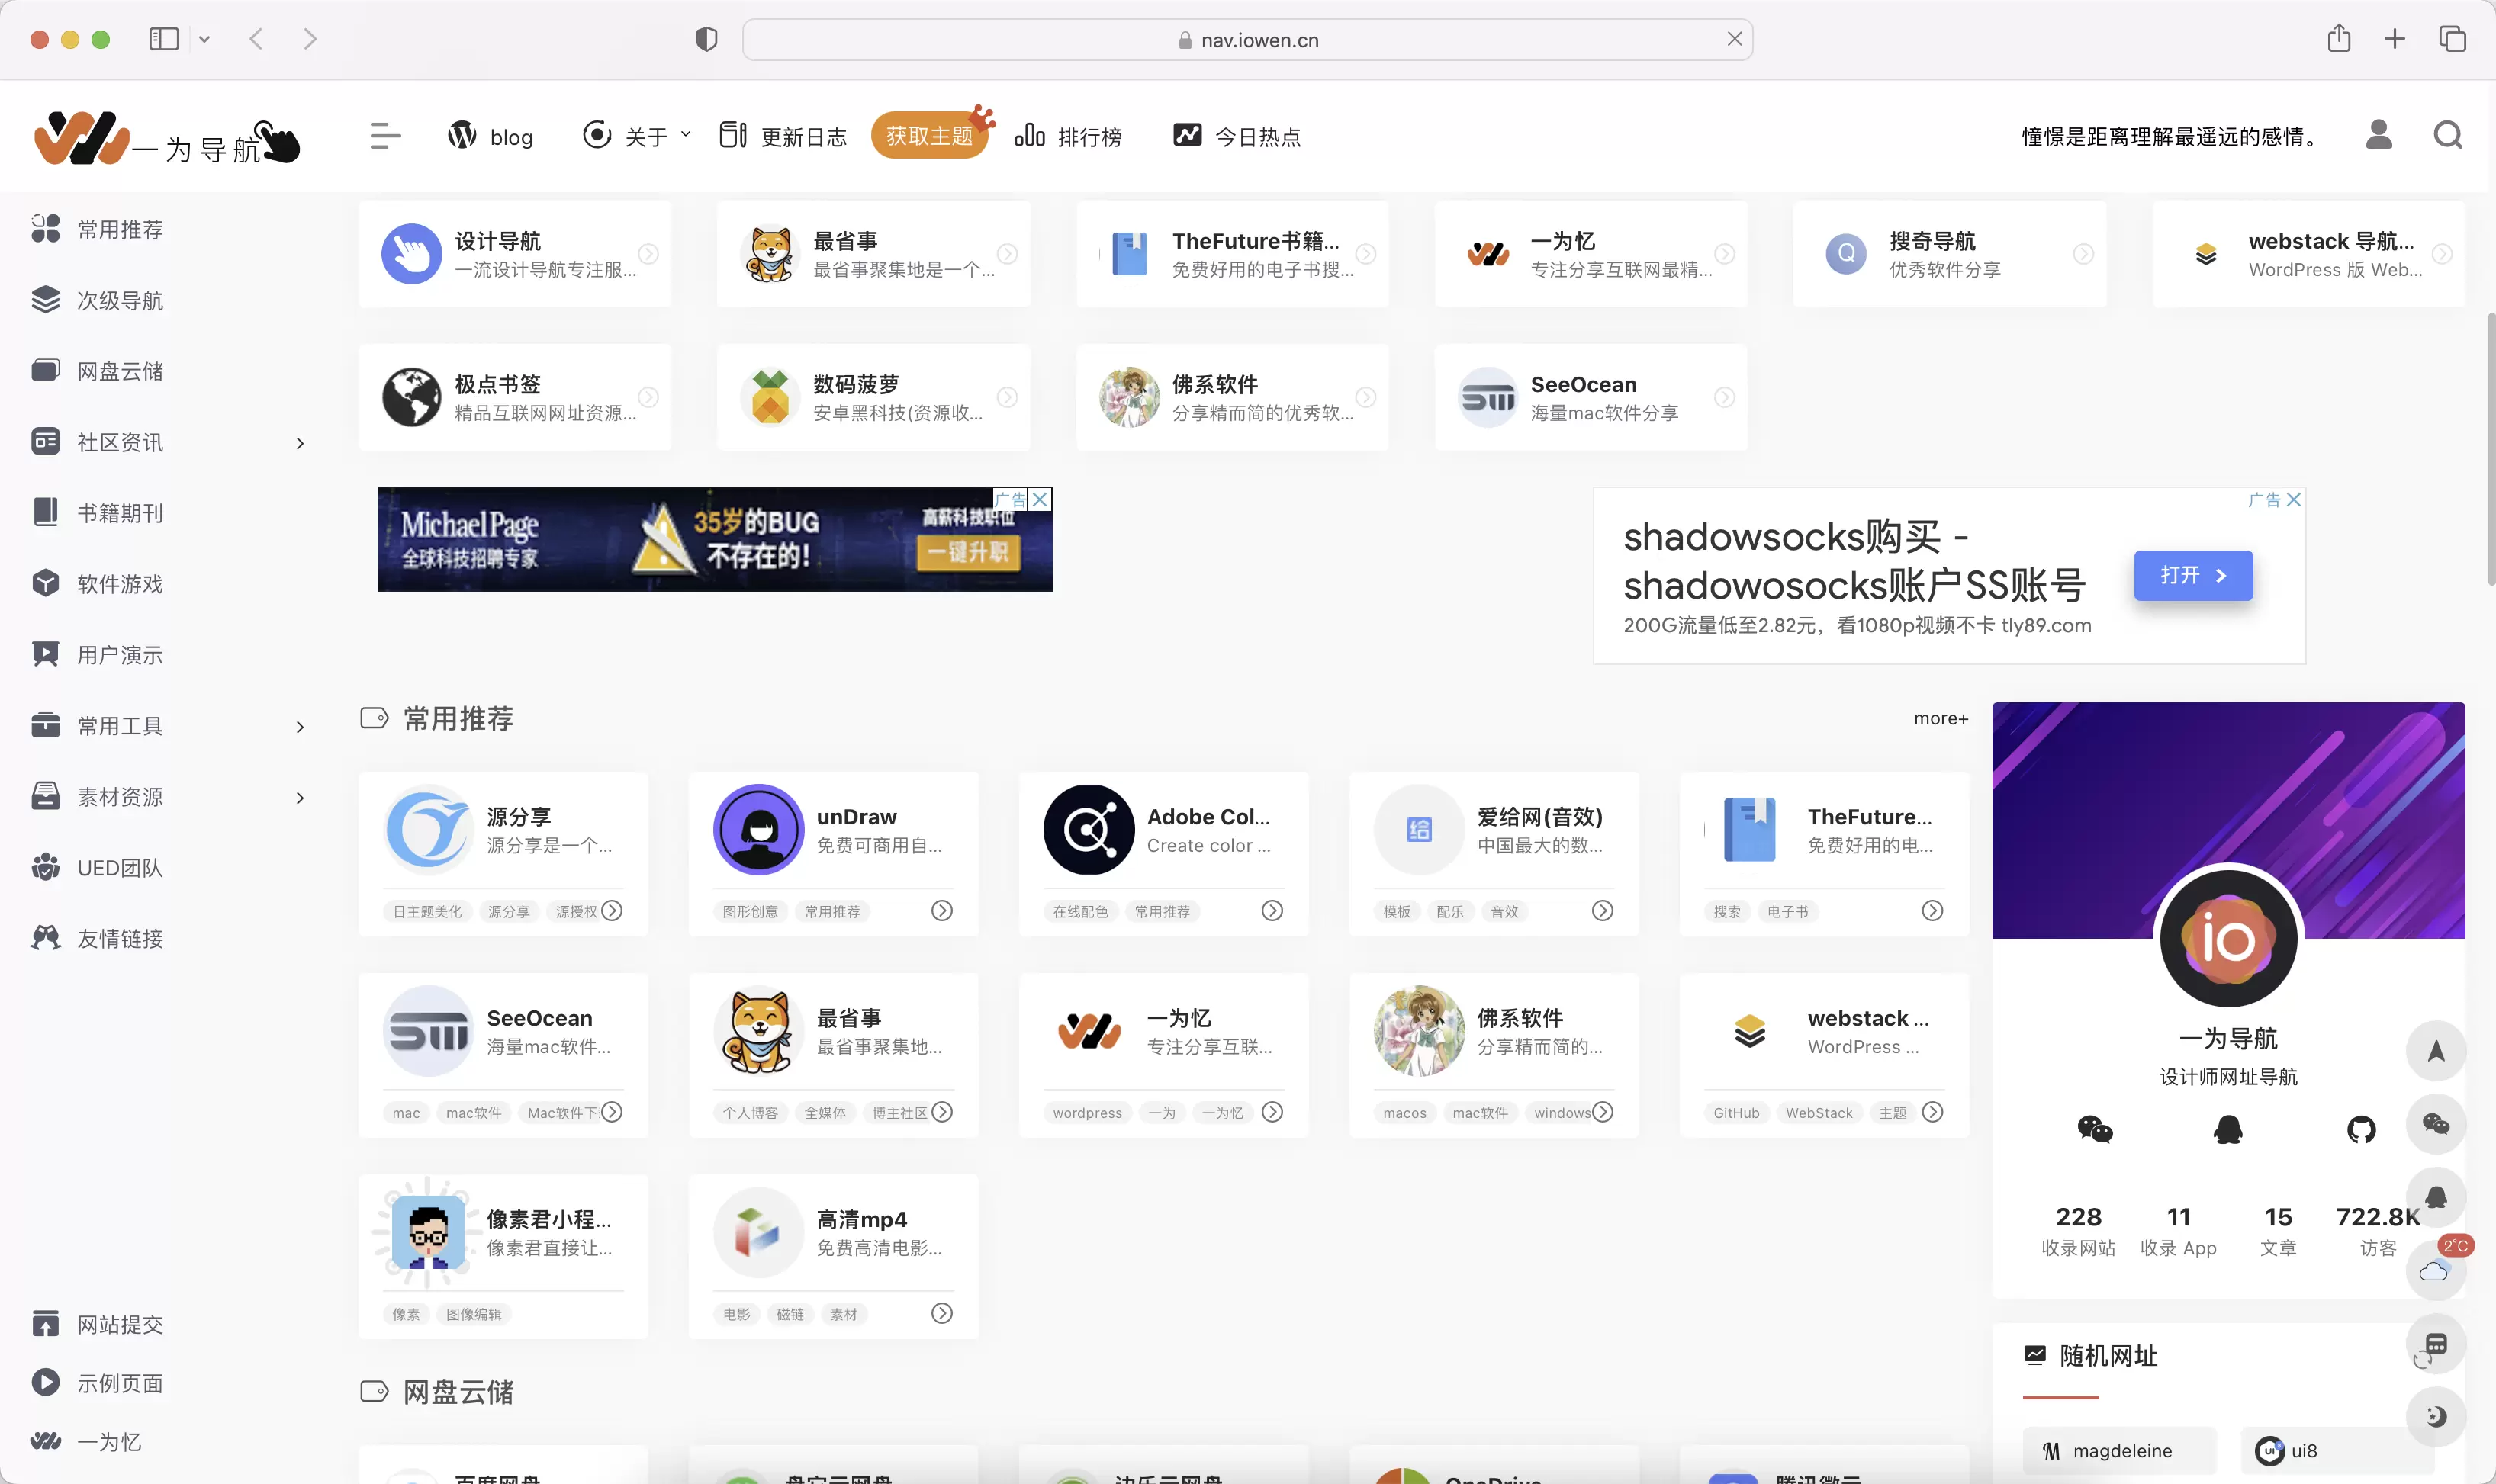Click the Safari sidebar toggle icon
The width and height of the screenshot is (2496, 1484).
tap(164, 39)
